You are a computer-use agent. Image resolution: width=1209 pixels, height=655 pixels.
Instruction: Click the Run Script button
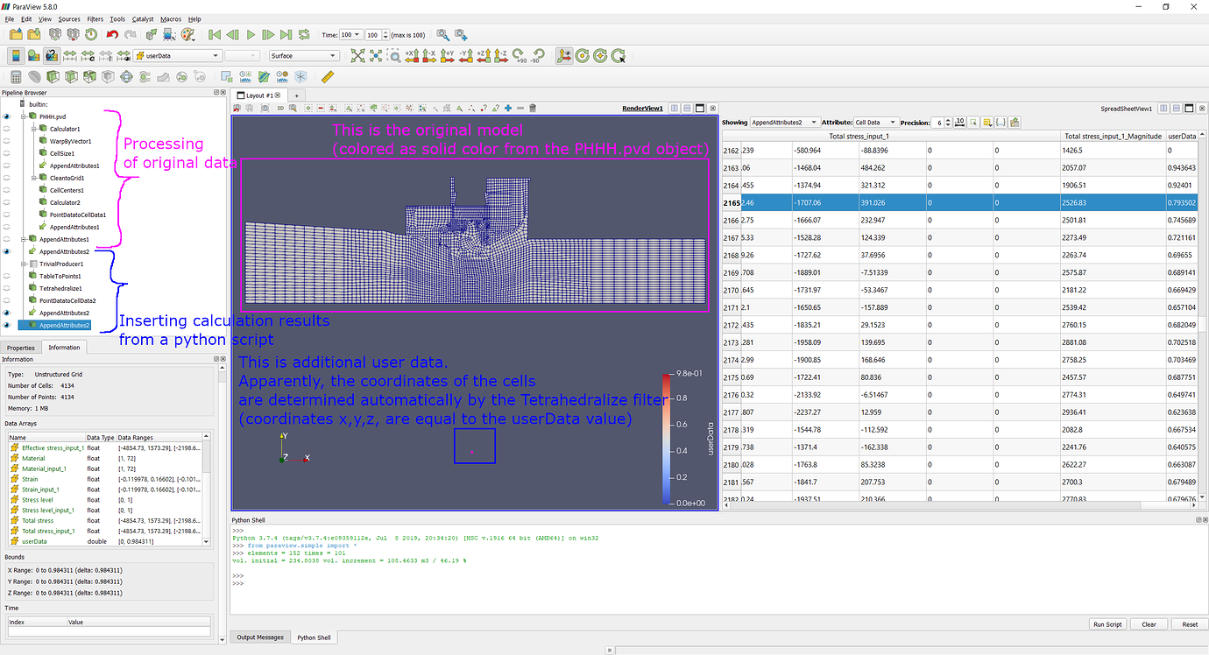(1107, 624)
